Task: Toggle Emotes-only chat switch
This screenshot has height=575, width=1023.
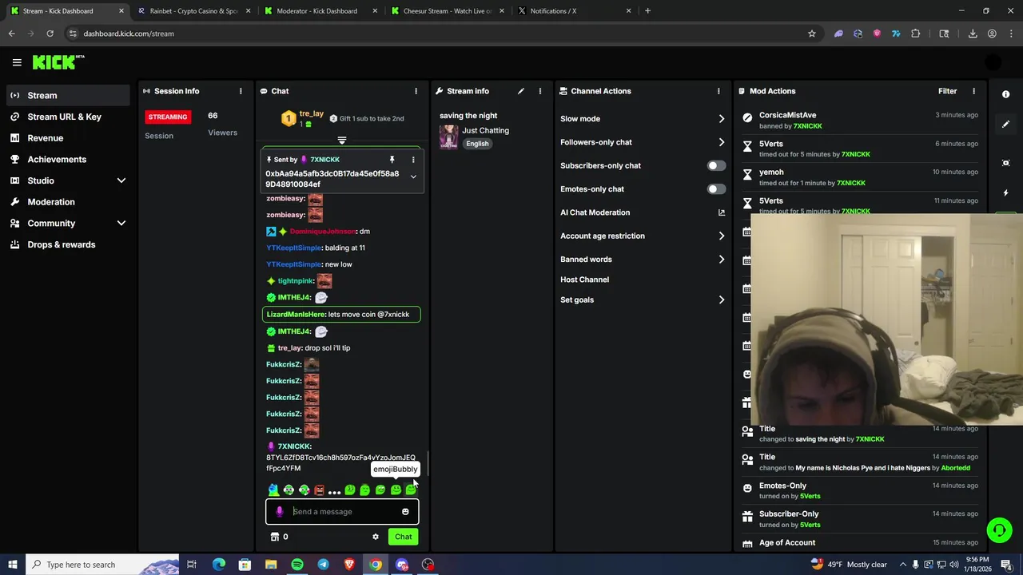Action: coord(716,189)
